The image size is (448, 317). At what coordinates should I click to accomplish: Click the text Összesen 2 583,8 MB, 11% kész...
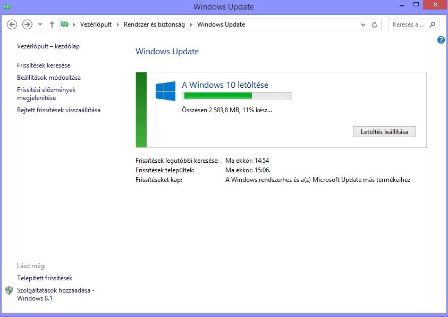tap(227, 110)
